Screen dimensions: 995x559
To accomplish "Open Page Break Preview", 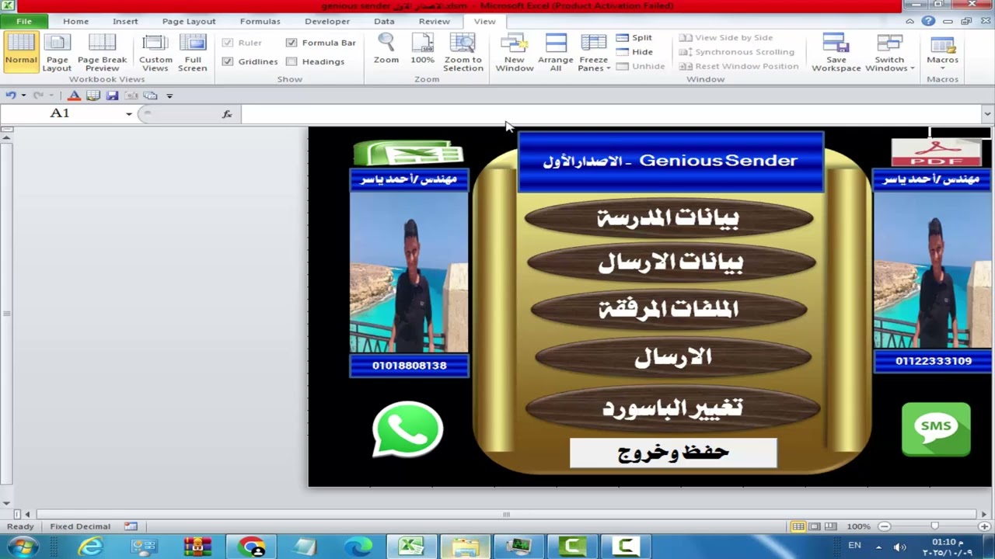I will 102,52.
